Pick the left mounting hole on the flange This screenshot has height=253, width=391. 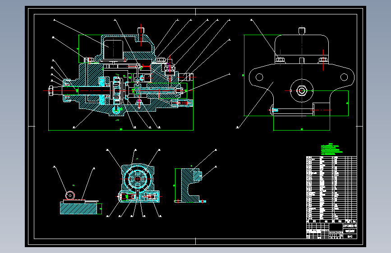point(259,77)
